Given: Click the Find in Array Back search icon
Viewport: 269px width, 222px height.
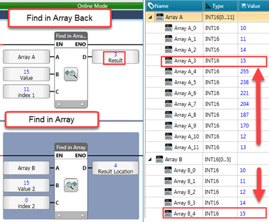Looking at the screenshot, I should (x=71, y=74).
